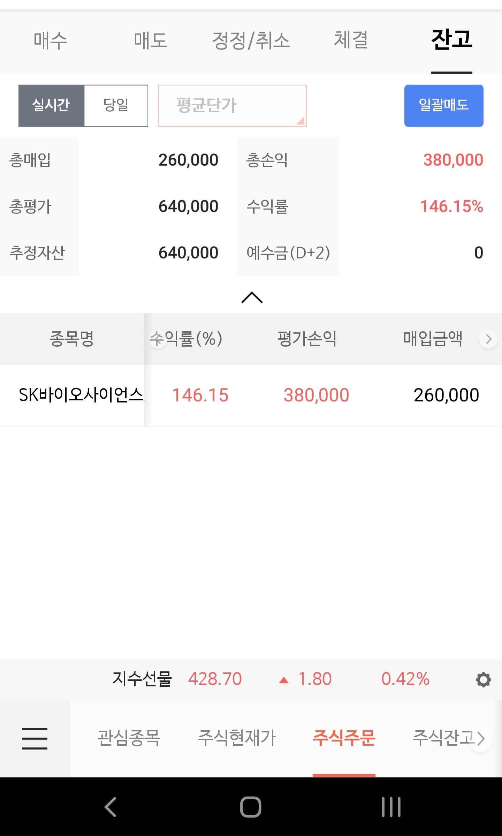This screenshot has height=836, width=502.
Task: Tap the 일괄매도 button
Action: [x=444, y=105]
